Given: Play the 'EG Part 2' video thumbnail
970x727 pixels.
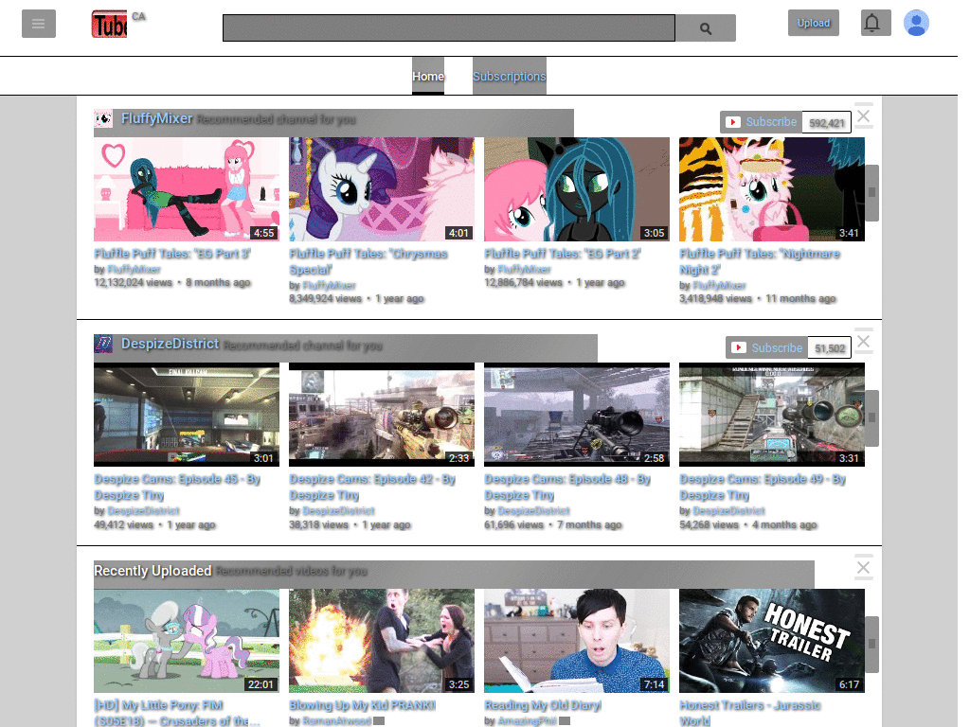Looking at the screenshot, I should 577,189.
